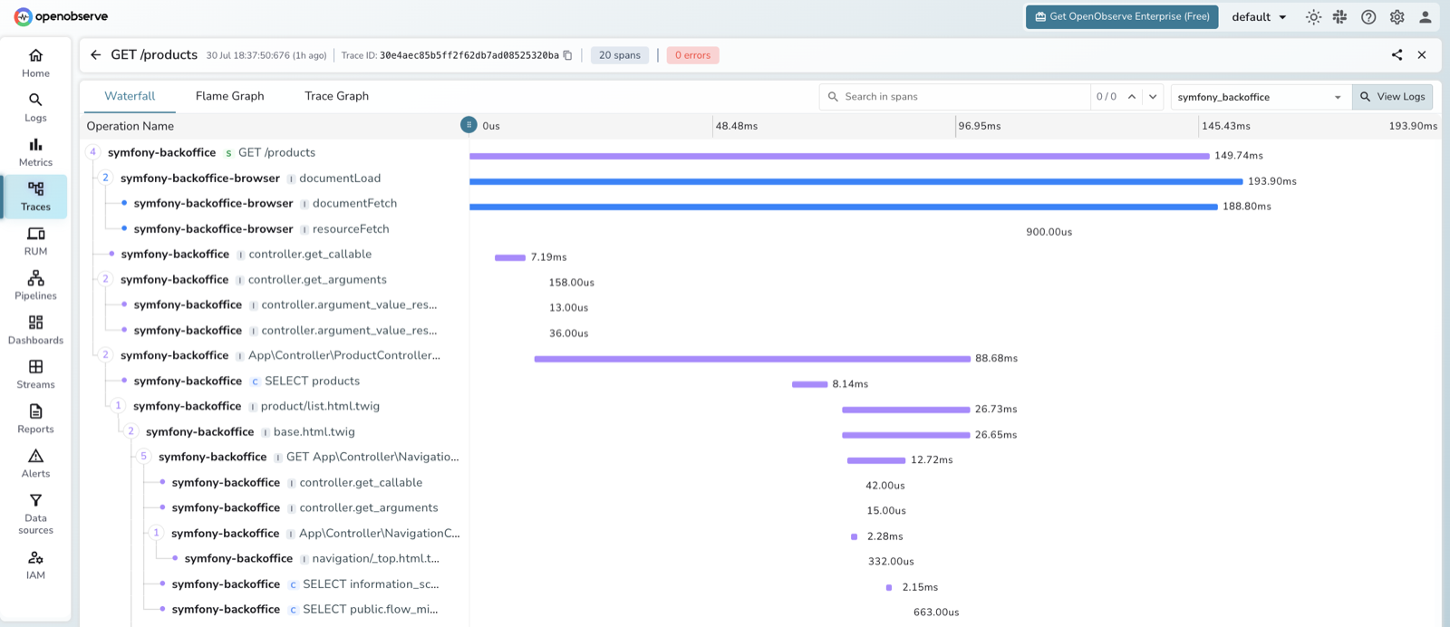Image resolution: width=1450 pixels, height=627 pixels.
Task: Click the 20 spans badge
Action: (620, 55)
